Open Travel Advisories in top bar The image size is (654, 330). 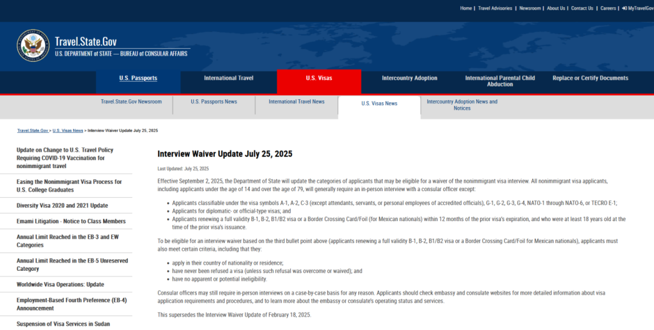(495, 8)
